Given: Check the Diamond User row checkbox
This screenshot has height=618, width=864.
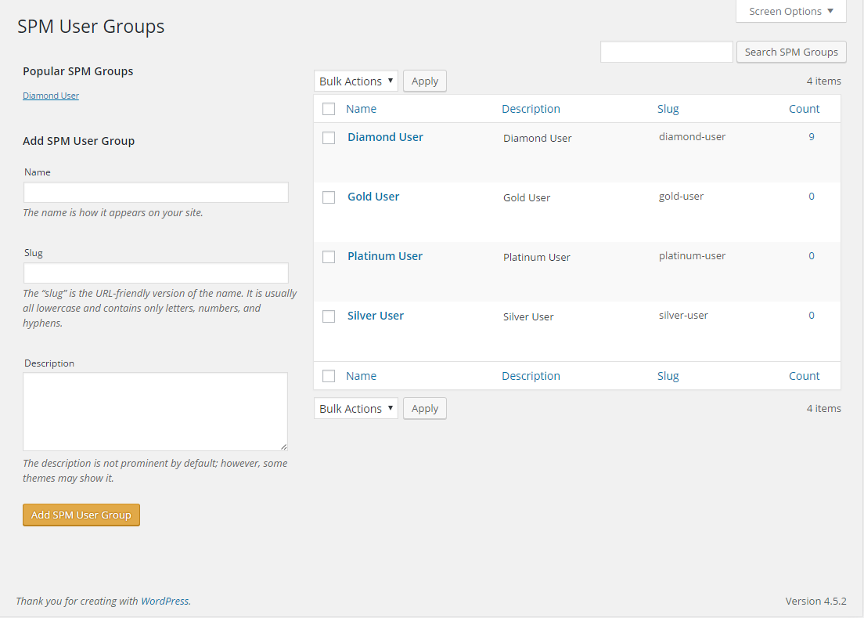Looking at the screenshot, I should [x=329, y=138].
